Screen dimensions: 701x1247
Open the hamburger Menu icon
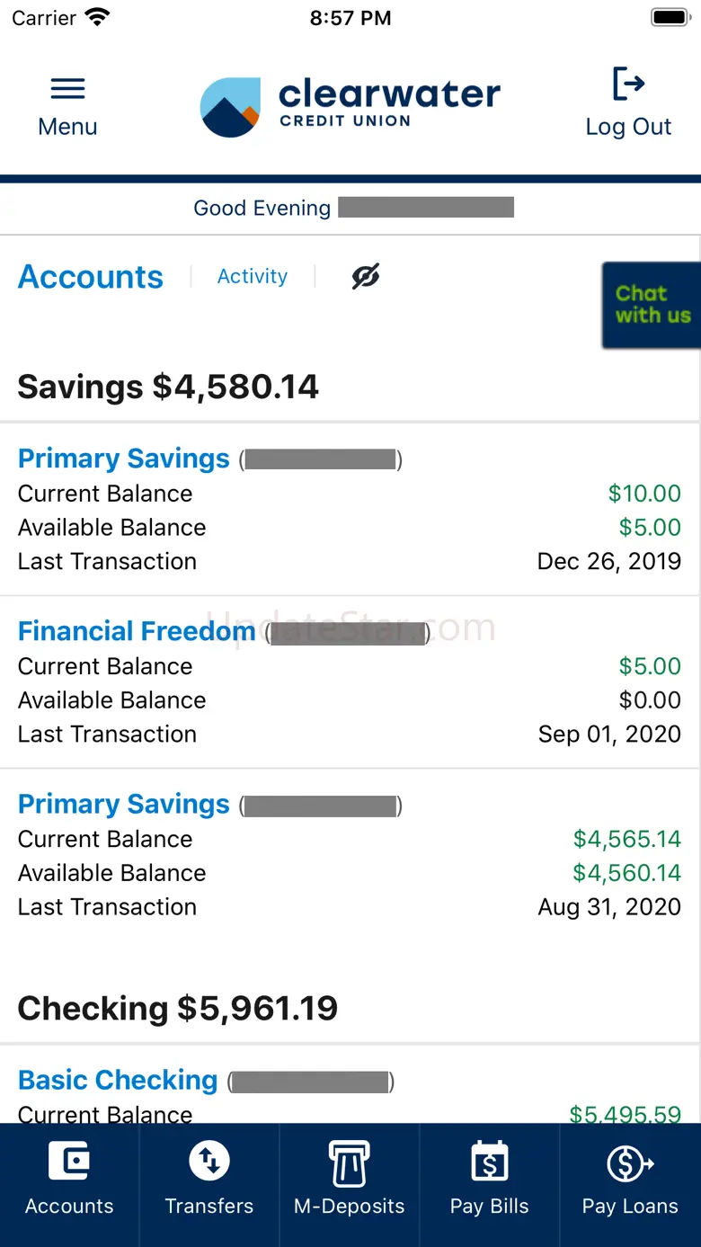click(67, 89)
